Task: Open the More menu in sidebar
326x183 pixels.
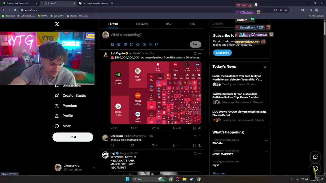Action: pyautogui.click(x=63, y=126)
